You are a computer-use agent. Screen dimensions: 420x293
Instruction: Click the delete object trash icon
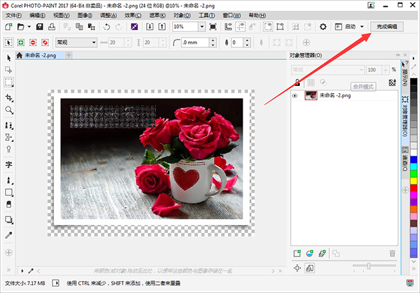coord(392,253)
